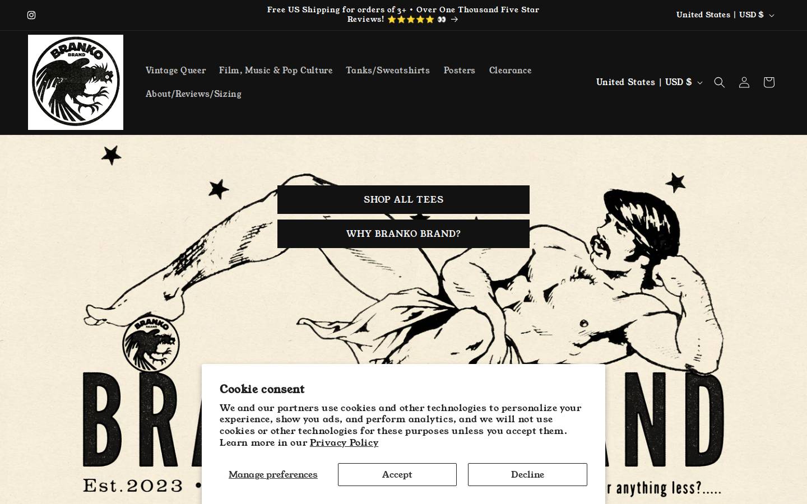This screenshot has height=504, width=807.
Task: Click the Branko Brand rooster logo
Action: click(76, 82)
